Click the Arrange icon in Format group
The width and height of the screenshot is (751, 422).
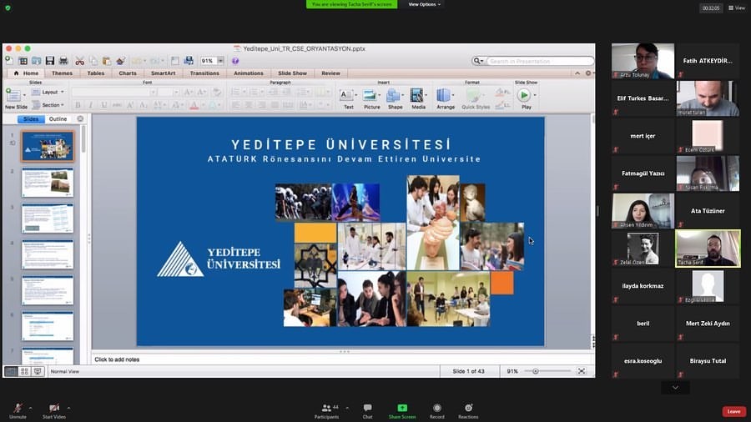pyautogui.click(x=444, y=95)
